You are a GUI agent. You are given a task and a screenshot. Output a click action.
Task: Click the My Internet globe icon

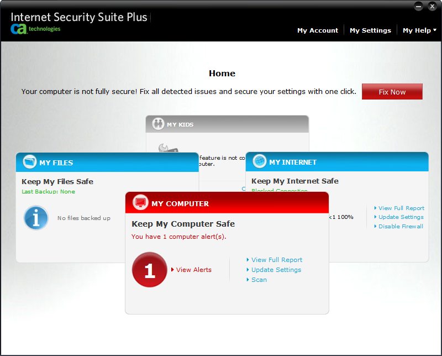(260, 161)
